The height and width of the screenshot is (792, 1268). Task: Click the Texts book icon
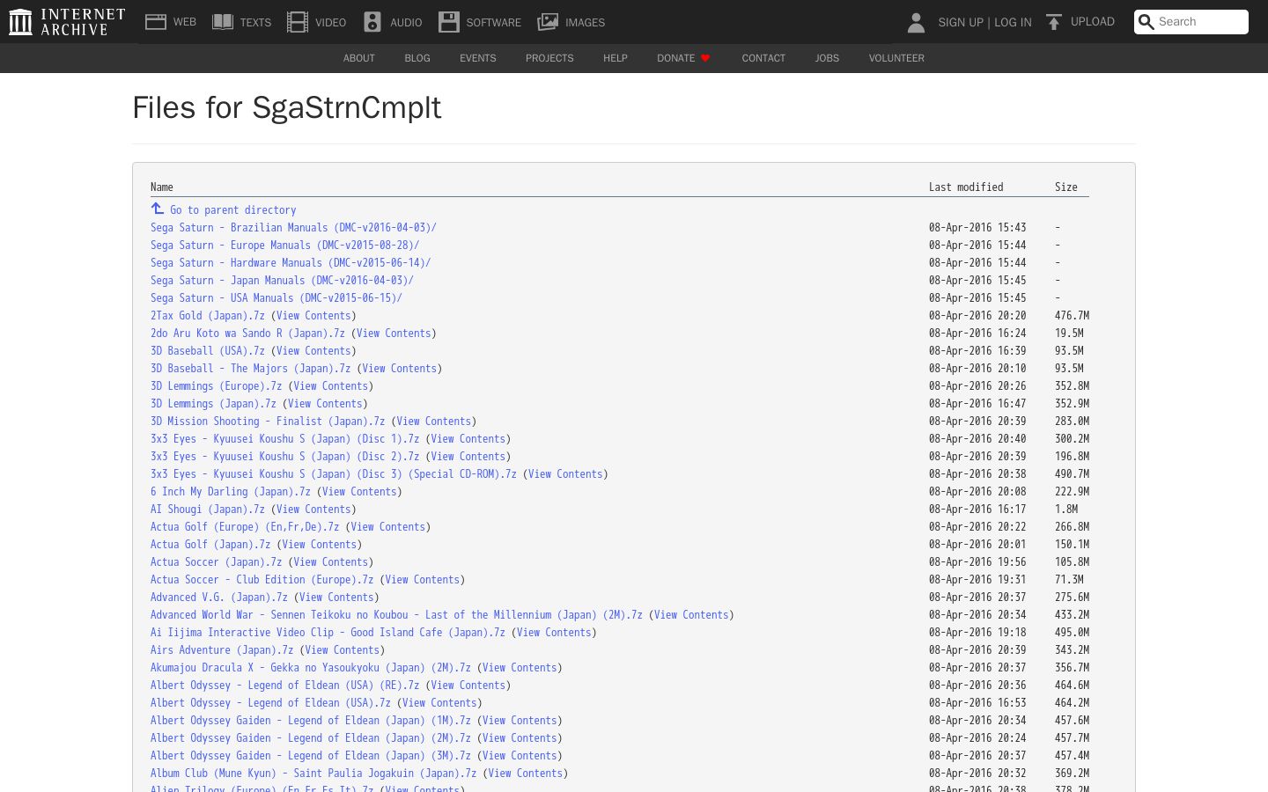(x=223, y=22)
